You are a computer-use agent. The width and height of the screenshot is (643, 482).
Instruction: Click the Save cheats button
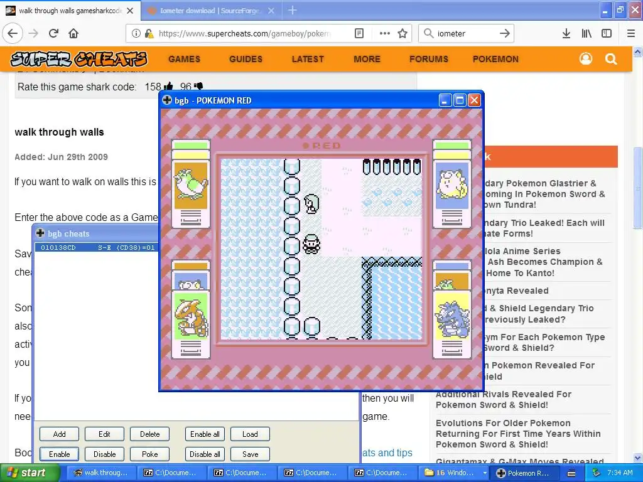pos(250,454)
